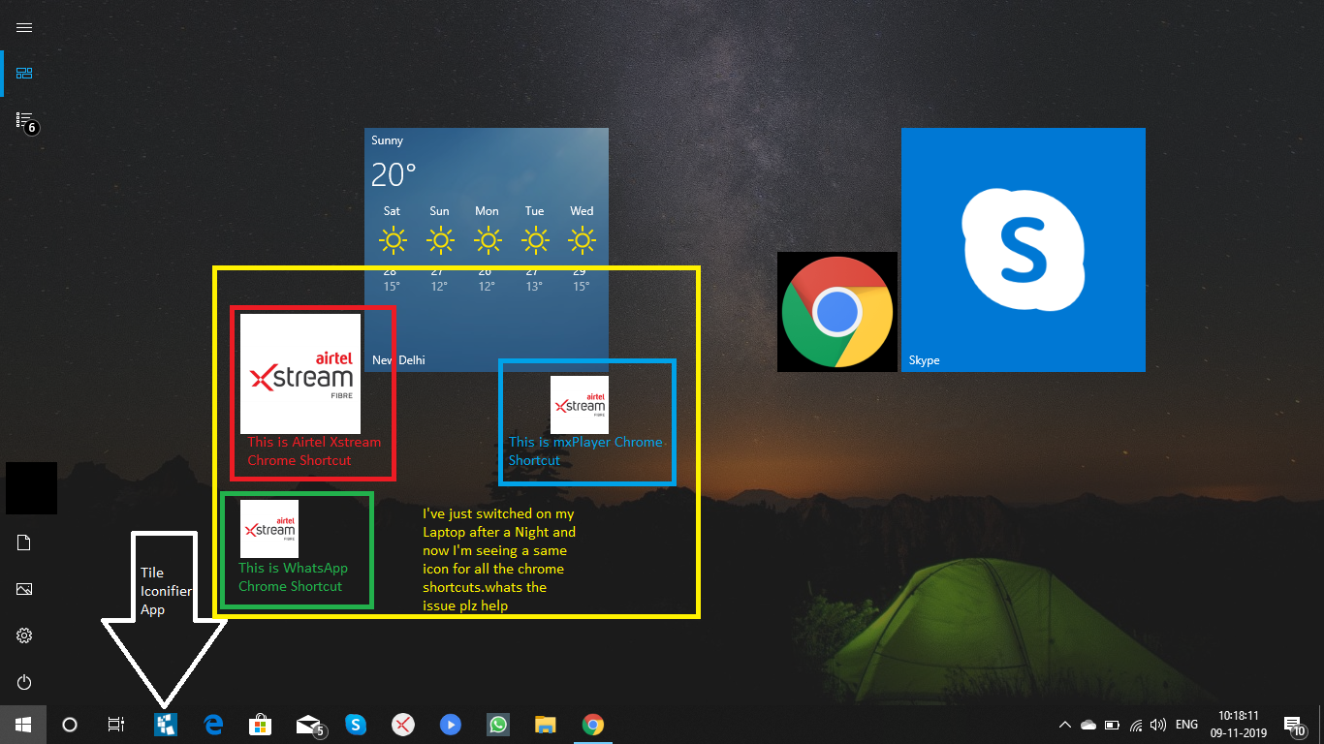The image size is (1324, 744).
Task: Open Skype from the taskbar
Action: point(356,724)
